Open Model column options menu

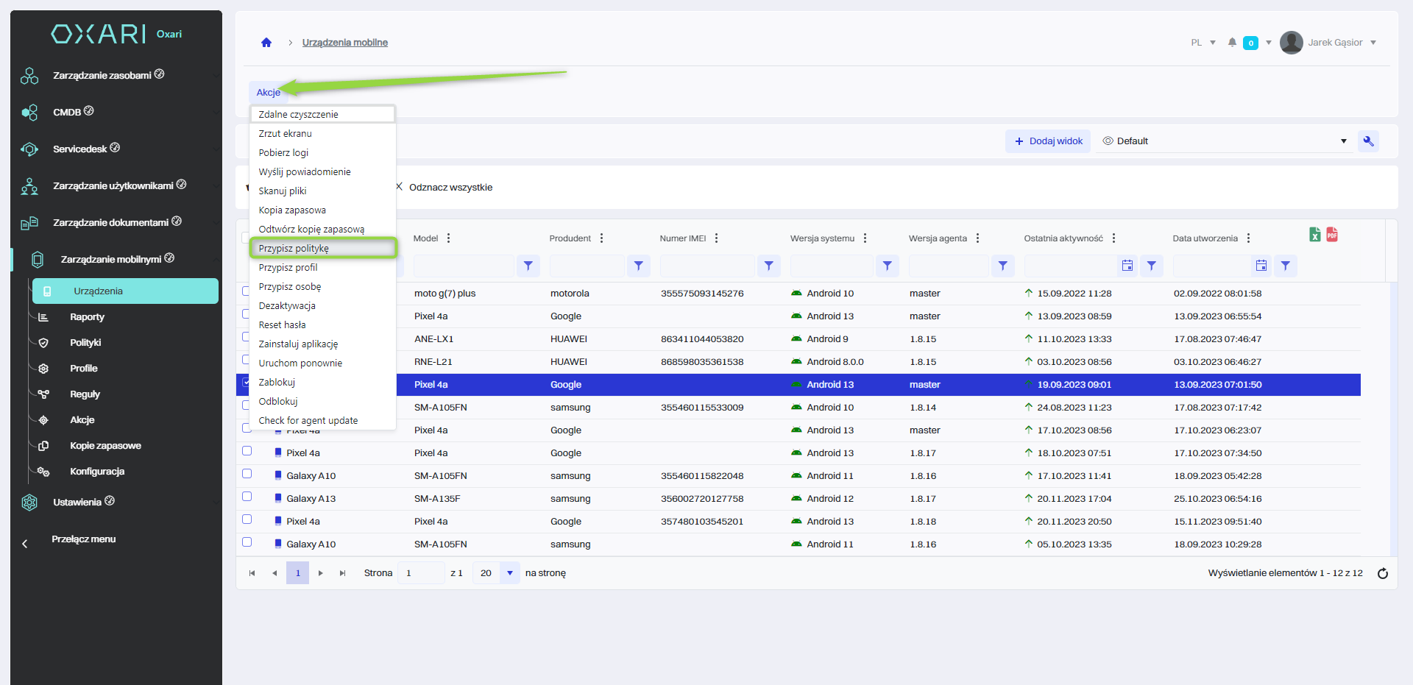[x=448, y=238]
